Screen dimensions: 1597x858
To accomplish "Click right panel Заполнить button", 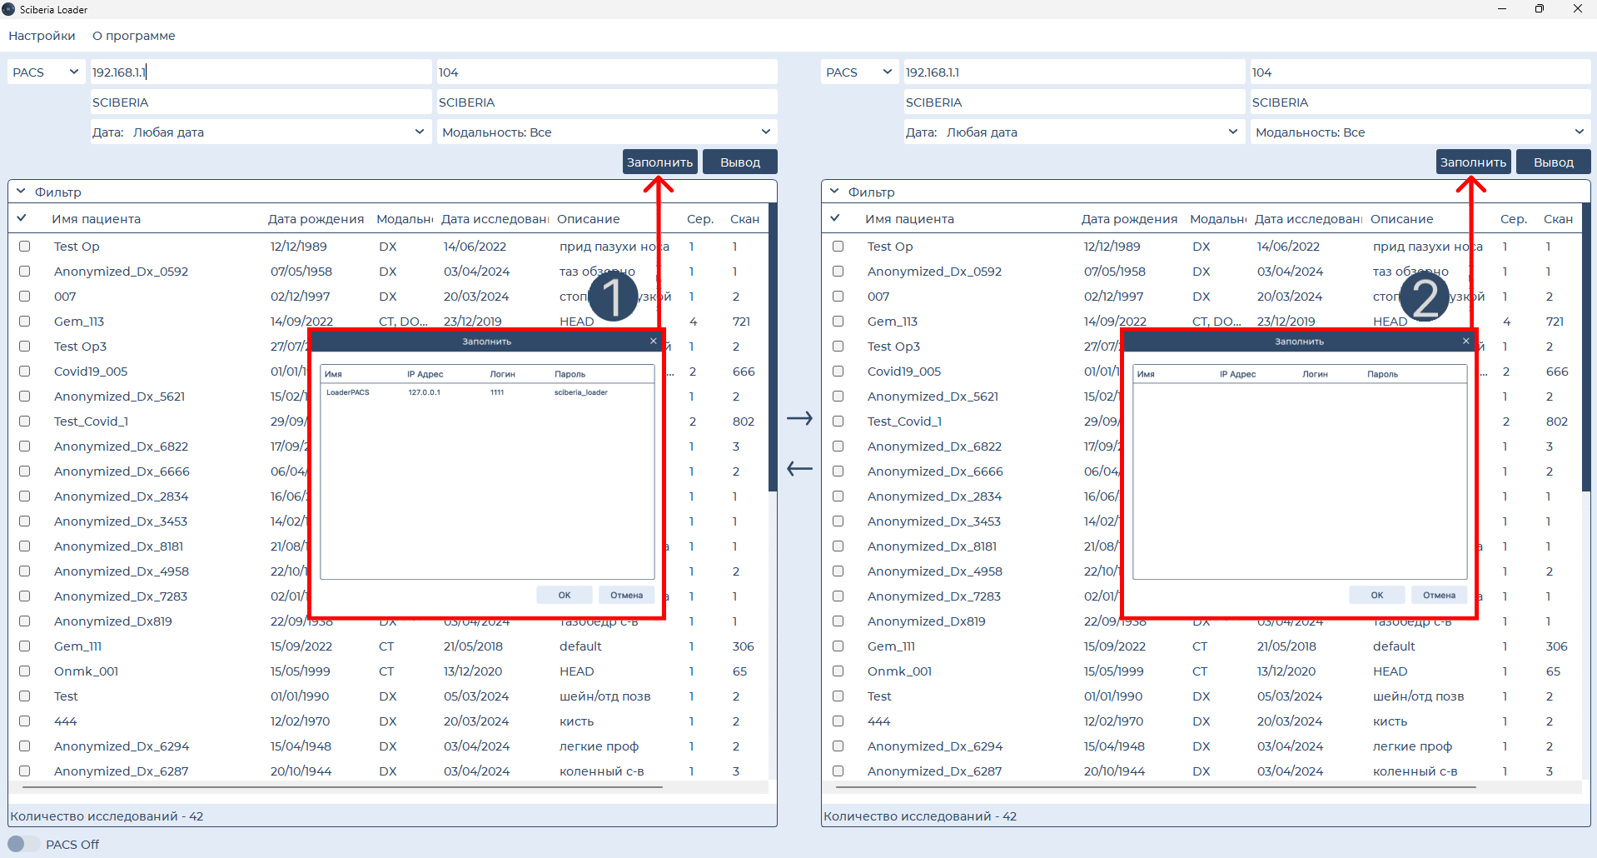I will click(x=1474, y=162).
